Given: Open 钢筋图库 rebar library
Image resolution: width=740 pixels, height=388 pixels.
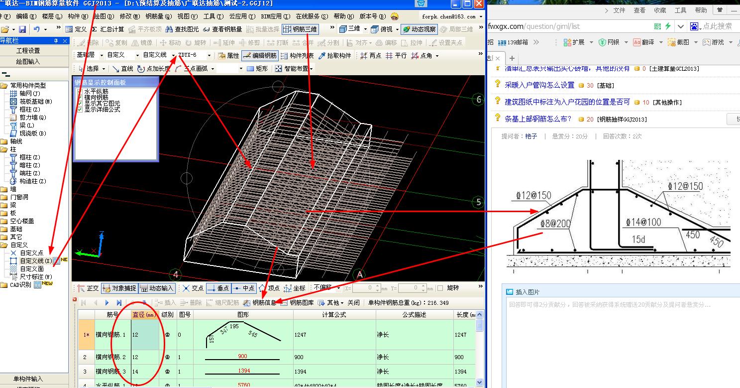Looking at the screenshot, I should [297, 302].
